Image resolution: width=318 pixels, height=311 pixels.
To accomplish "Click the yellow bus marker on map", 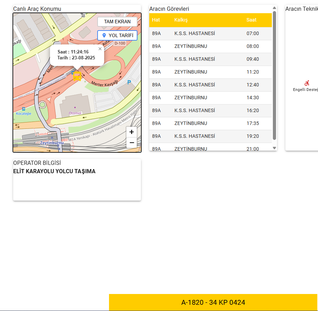I will pyautogui.click(x=77, y=76).
